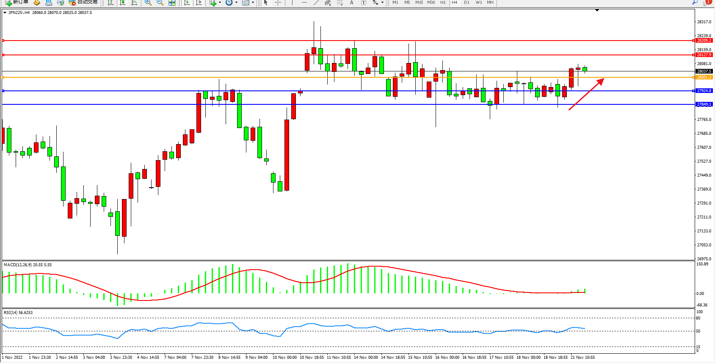Click the zoom in magnifier icon
The height and width of the screenshot is (363, 715).
point(148,3)
